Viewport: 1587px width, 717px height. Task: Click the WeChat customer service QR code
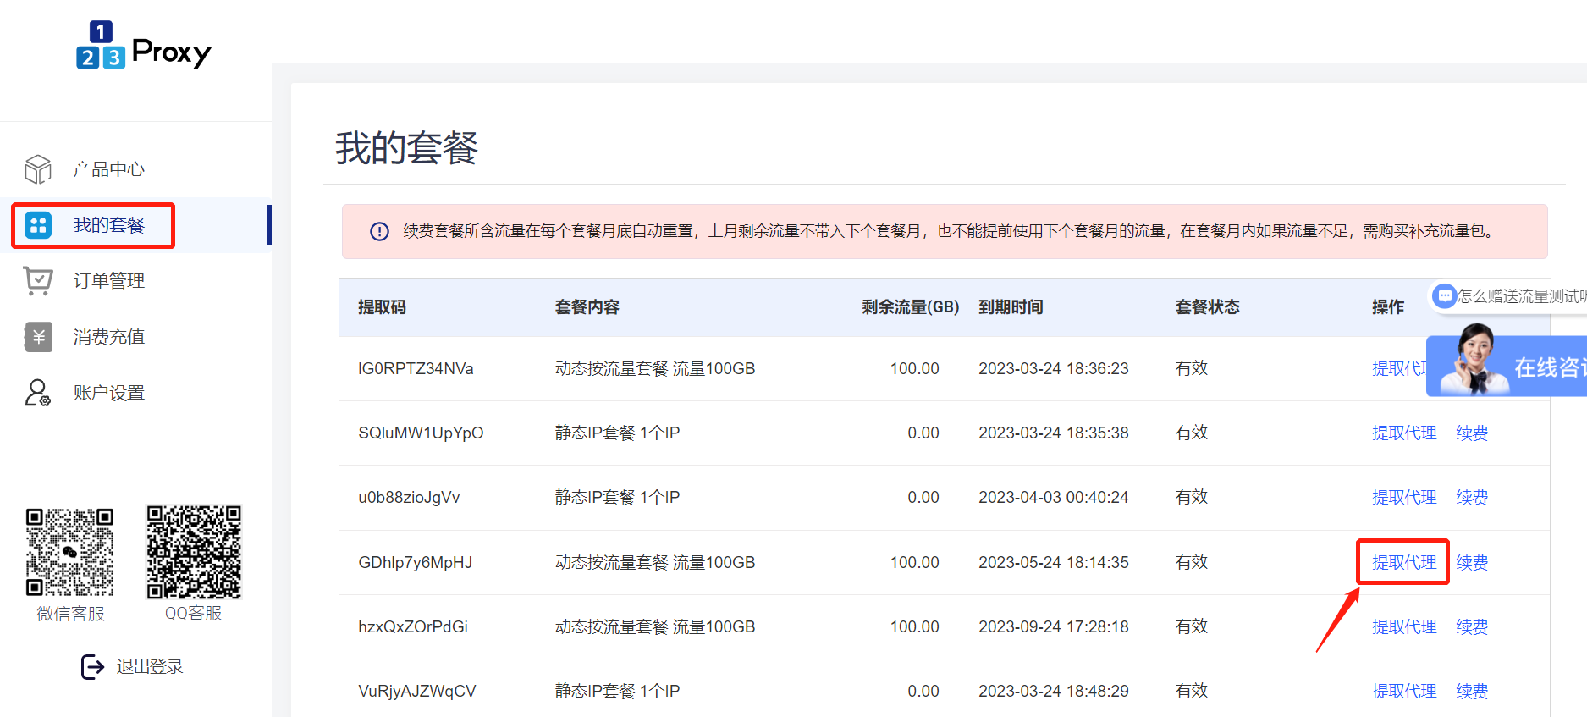(70, 552)
